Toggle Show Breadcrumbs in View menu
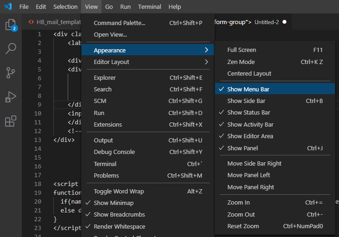 click(x=119, y=215)
